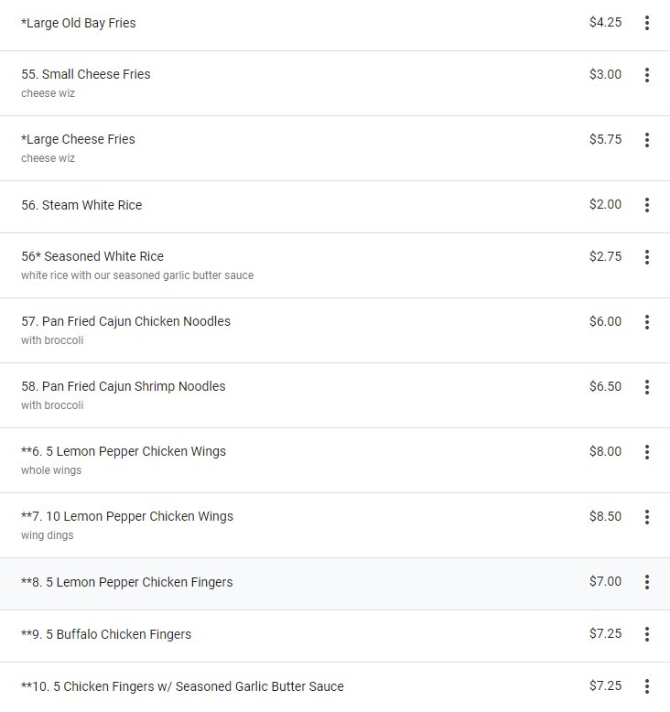Open options for 5 Lemon Pepper Chicken Wings
This screenshot has width=670, height=712.
[646, 452]
